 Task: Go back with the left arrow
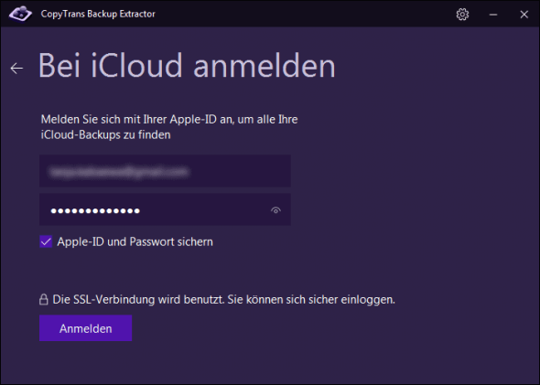pyautogui.click(x=16, y=68)
